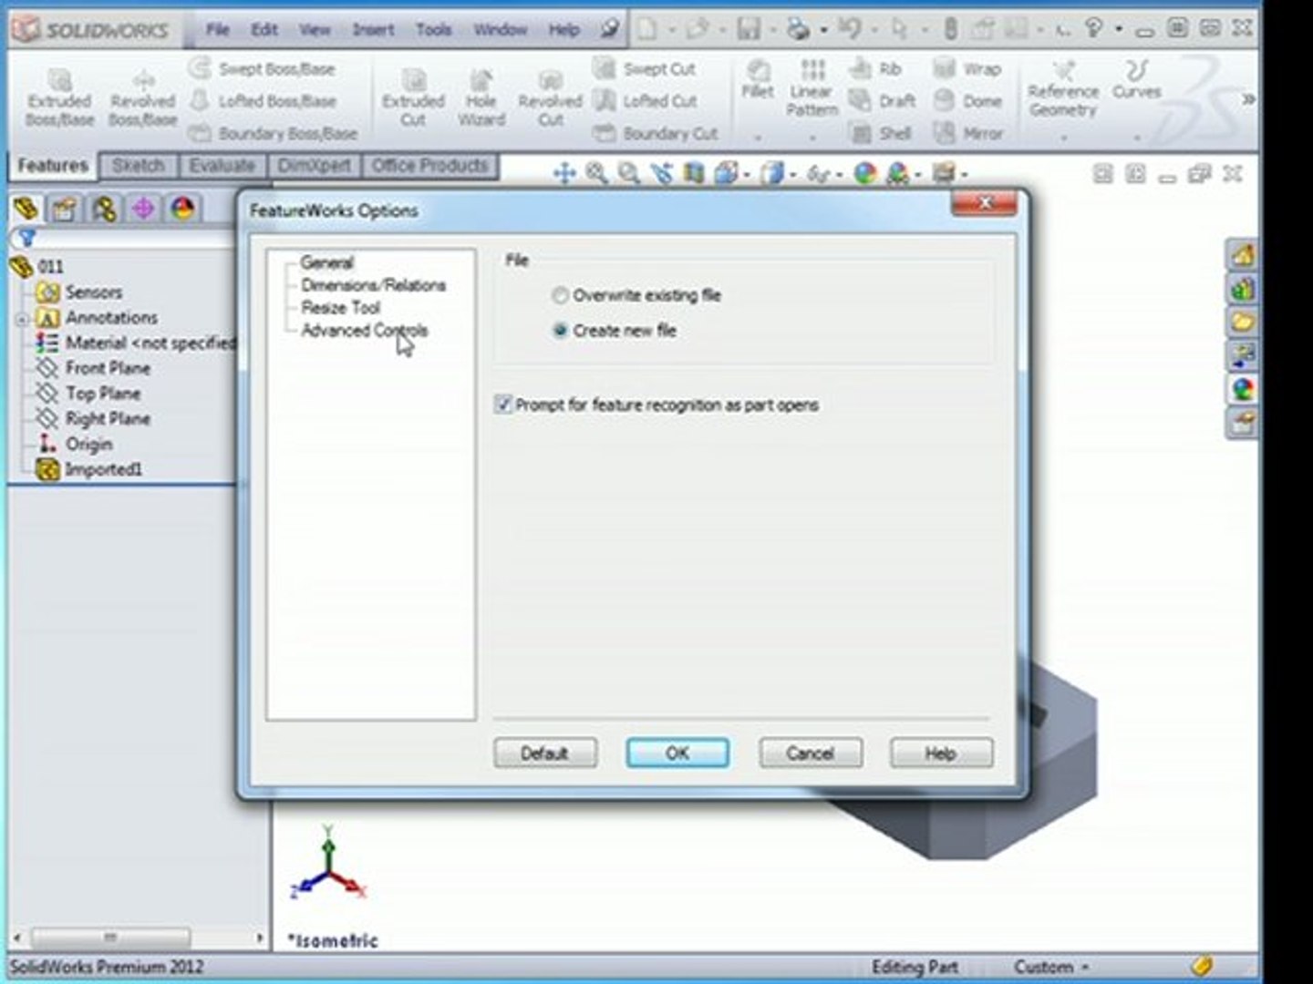Expand the Annotations tree node
1313x984 pixels.
pyautogui.click(x=22, y=319)
